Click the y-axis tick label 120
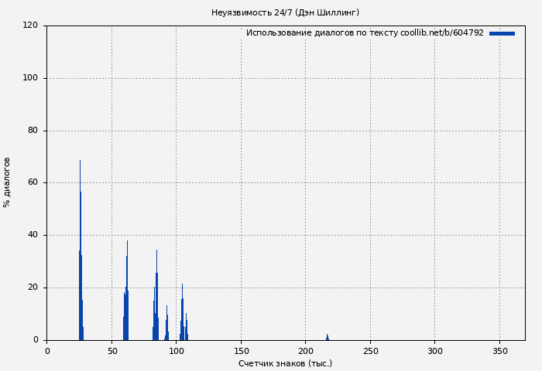 pyautogui.click(x=30, y=26)
